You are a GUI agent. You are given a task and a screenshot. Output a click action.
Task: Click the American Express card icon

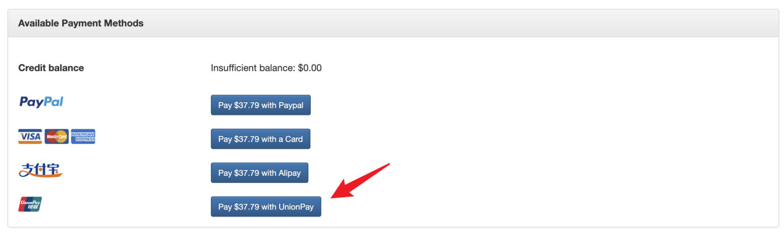83,136
